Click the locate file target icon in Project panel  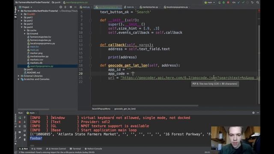pos(61,7)
